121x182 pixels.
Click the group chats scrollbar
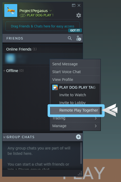[x=81, y=153]
